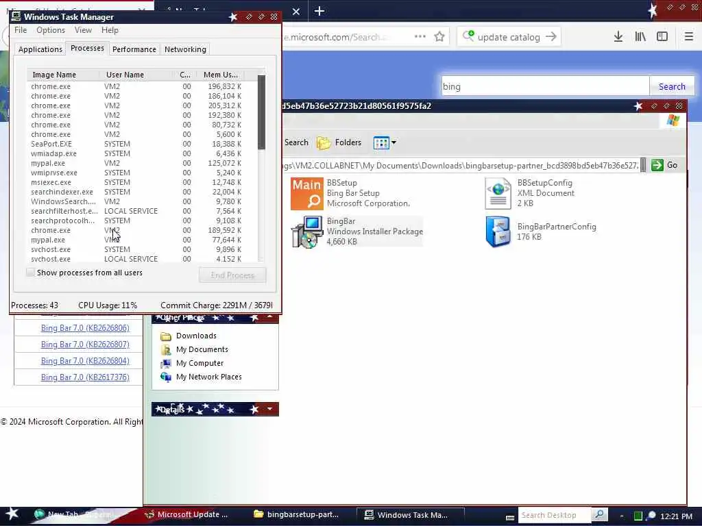Open the File menu in Task Manager

[21, 30]
